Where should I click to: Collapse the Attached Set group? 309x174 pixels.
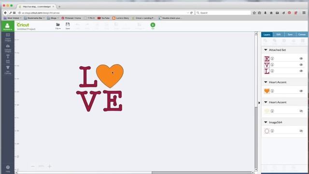coord(266,50)
